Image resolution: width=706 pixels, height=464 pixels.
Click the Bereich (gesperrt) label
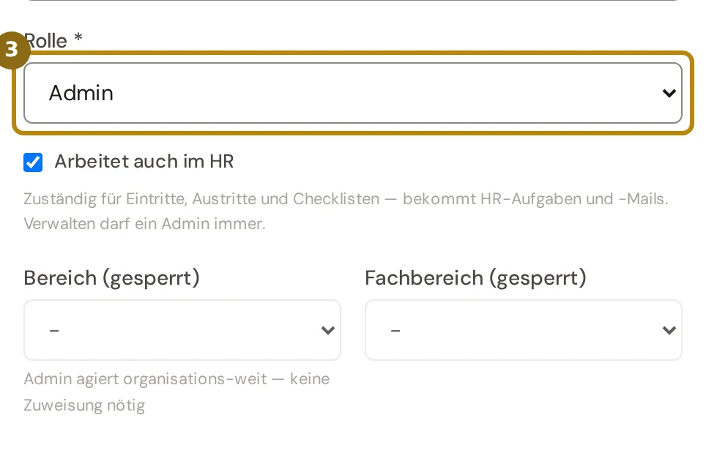click(111, 277)
